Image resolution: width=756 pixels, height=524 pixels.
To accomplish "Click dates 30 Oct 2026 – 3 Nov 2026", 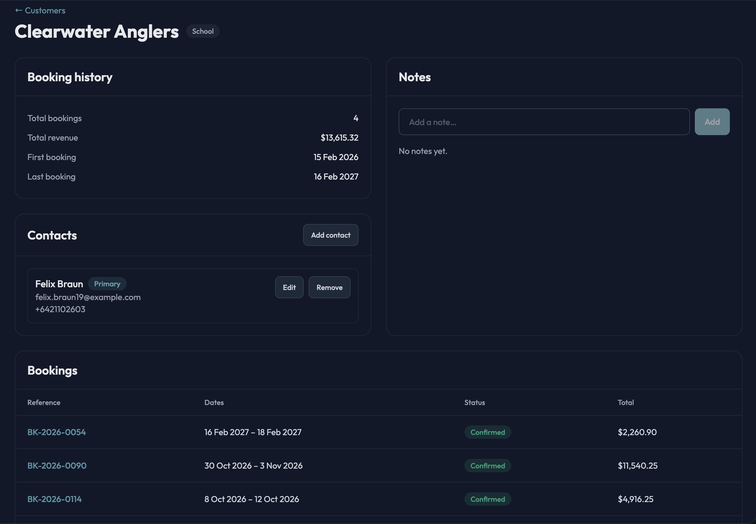I will [253, 466].
